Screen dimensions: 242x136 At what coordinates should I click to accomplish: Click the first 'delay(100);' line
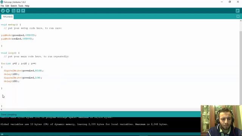[12, 74]
